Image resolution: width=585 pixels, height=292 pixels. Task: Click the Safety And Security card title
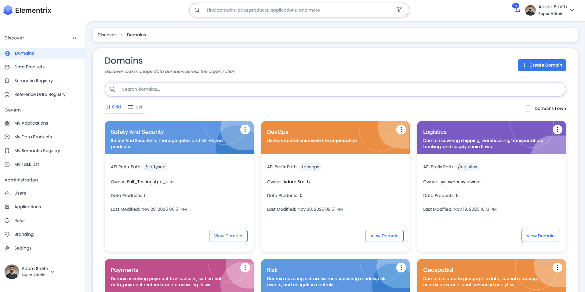coord(137,132)
